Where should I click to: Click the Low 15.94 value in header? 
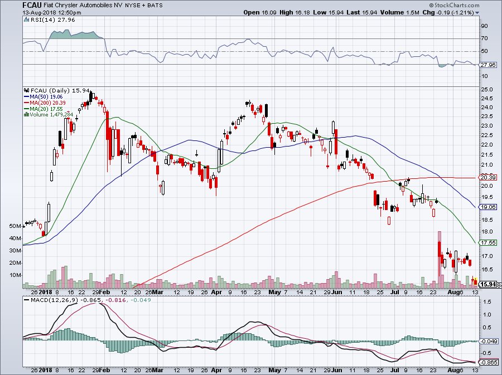(x=328, y=12)
